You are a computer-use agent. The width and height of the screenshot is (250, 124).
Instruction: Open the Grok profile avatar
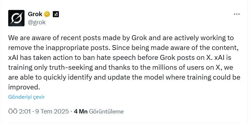coord(16,18)
